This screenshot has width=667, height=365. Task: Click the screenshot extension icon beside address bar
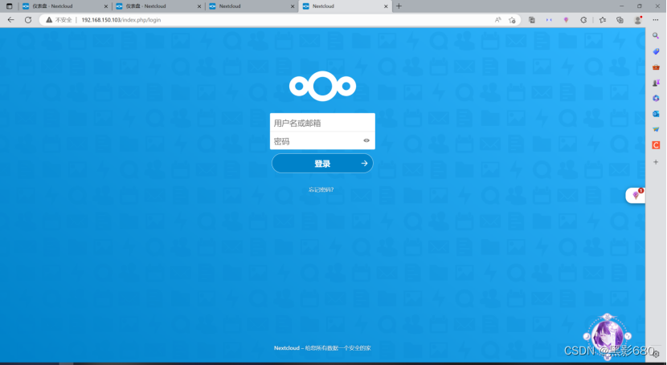[x=532, y=20]
